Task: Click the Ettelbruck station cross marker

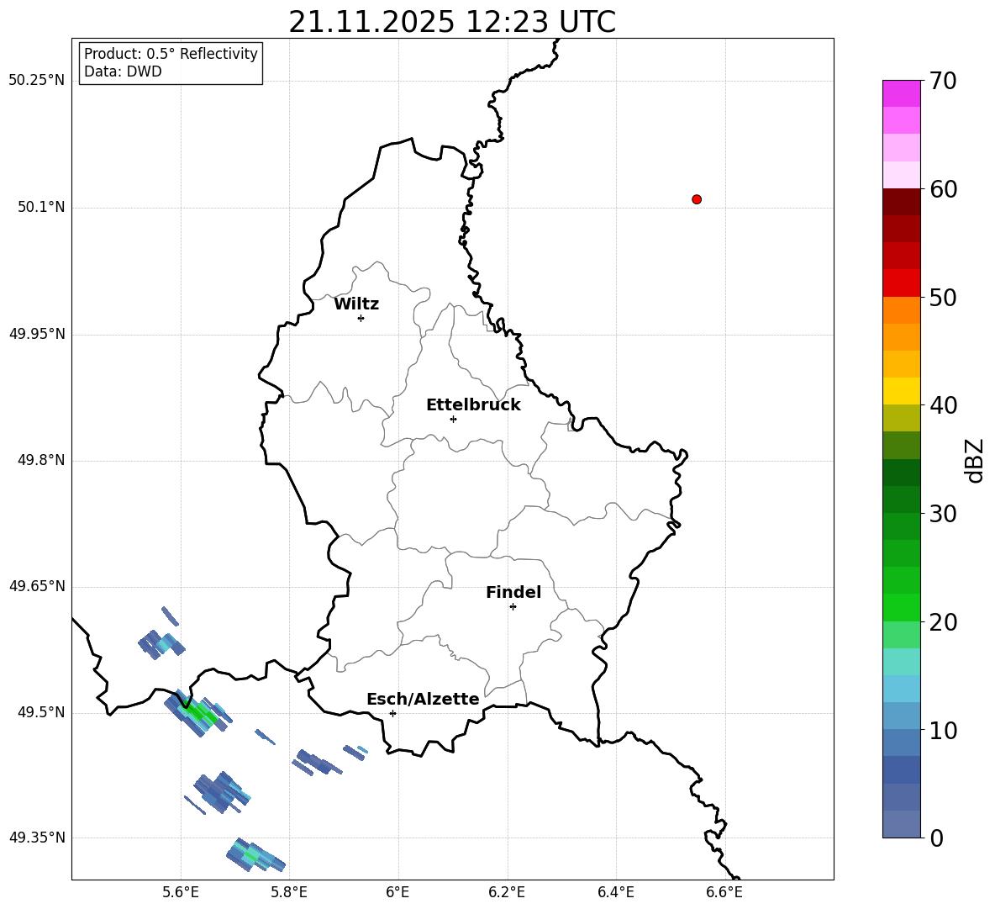Action: (x=453, y=419)
